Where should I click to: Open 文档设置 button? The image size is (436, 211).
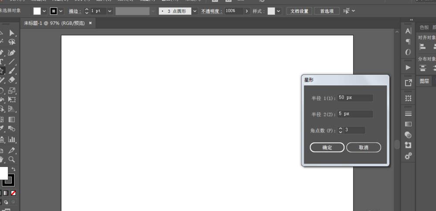[x=300, y=11]
